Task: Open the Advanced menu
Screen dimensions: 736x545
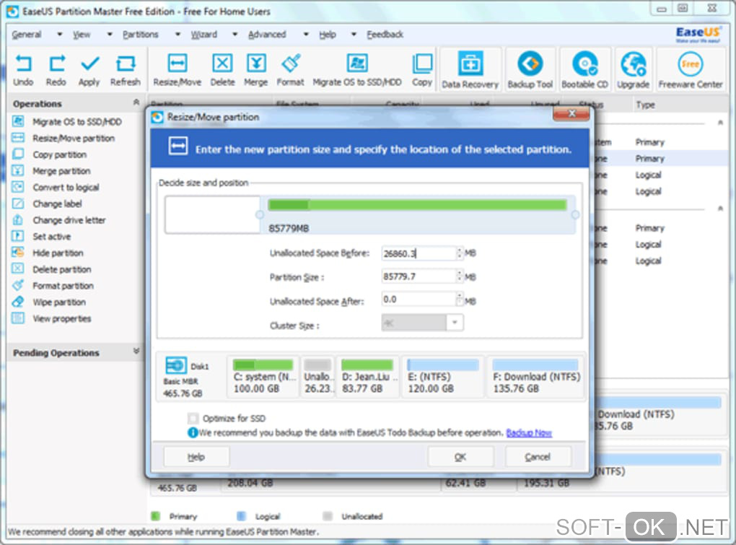Action: [267, 34]
